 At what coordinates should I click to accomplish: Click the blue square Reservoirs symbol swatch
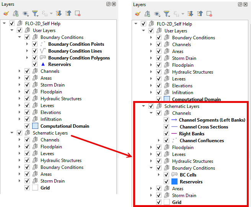pos(174,182)
